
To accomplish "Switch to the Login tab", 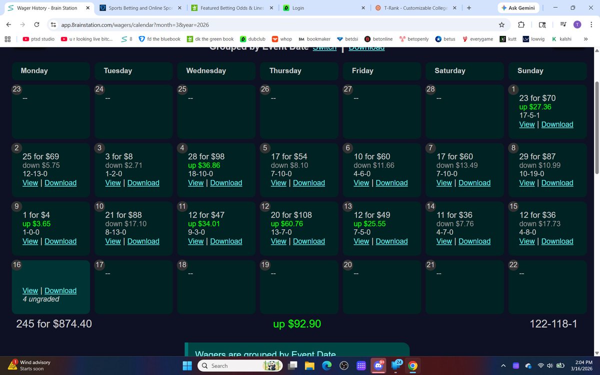I will point(324,8).
